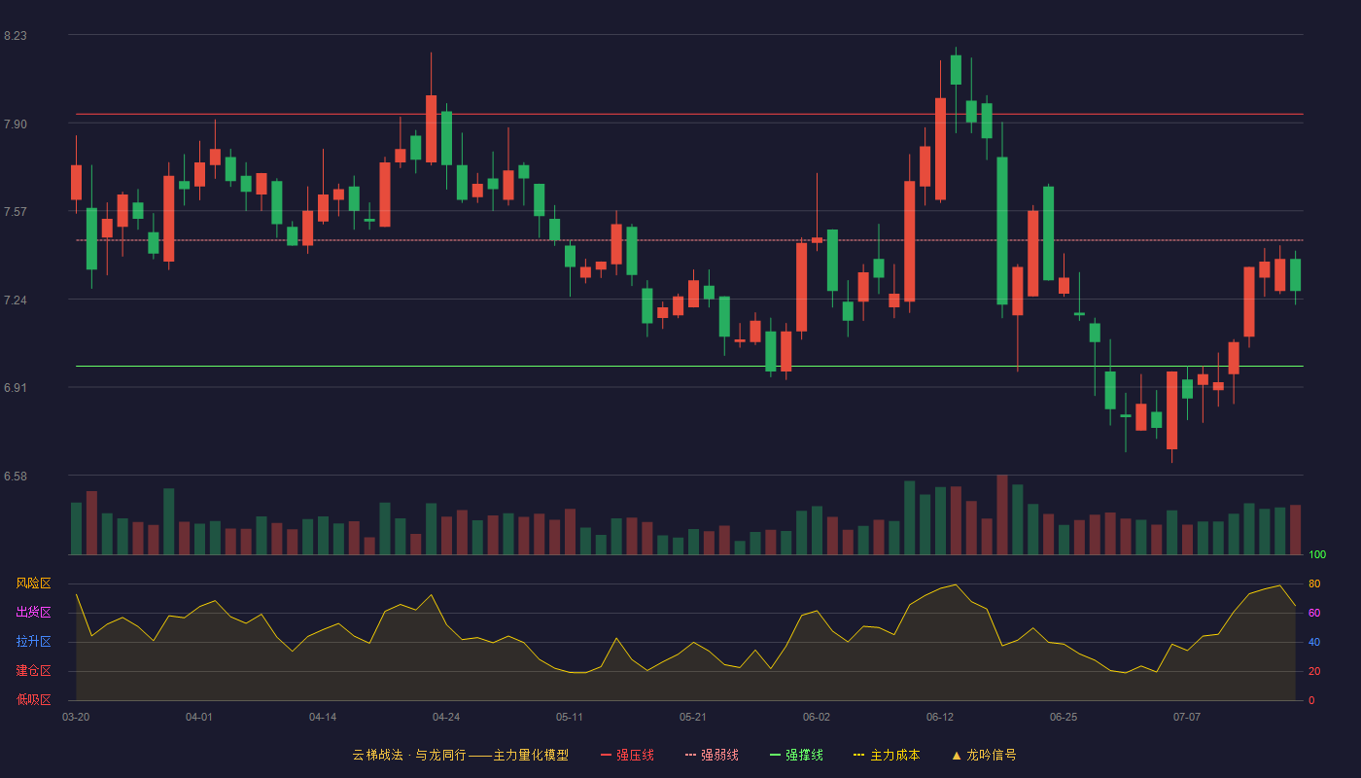This screenshot has width=1361, height=778.
Task: Click the 05-21 date label
Action: [693, 717]
